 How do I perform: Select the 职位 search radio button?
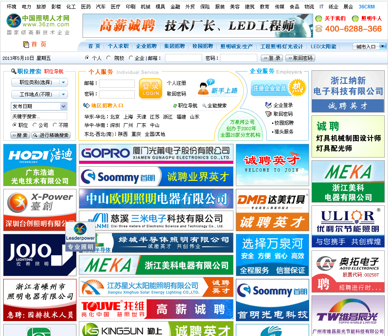14,125
